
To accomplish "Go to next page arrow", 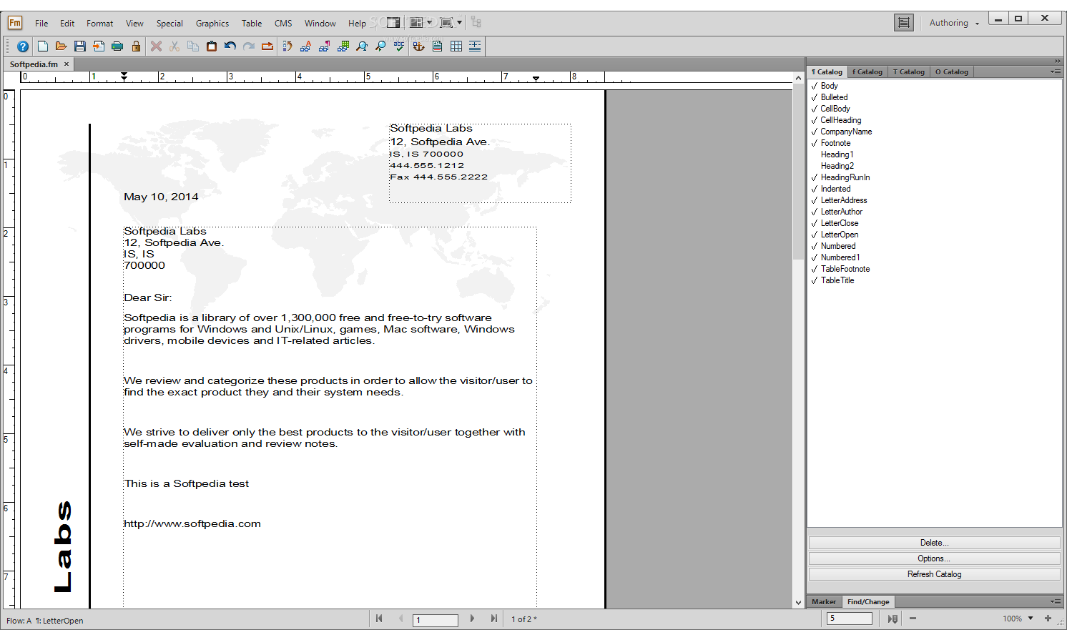I will pos(472,619).
